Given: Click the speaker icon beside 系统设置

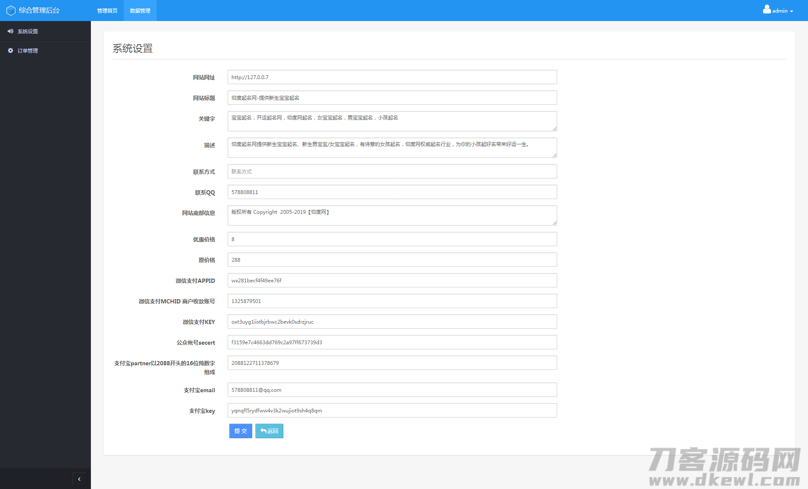Looking at the screenshot, I should (x=11, y=31).
